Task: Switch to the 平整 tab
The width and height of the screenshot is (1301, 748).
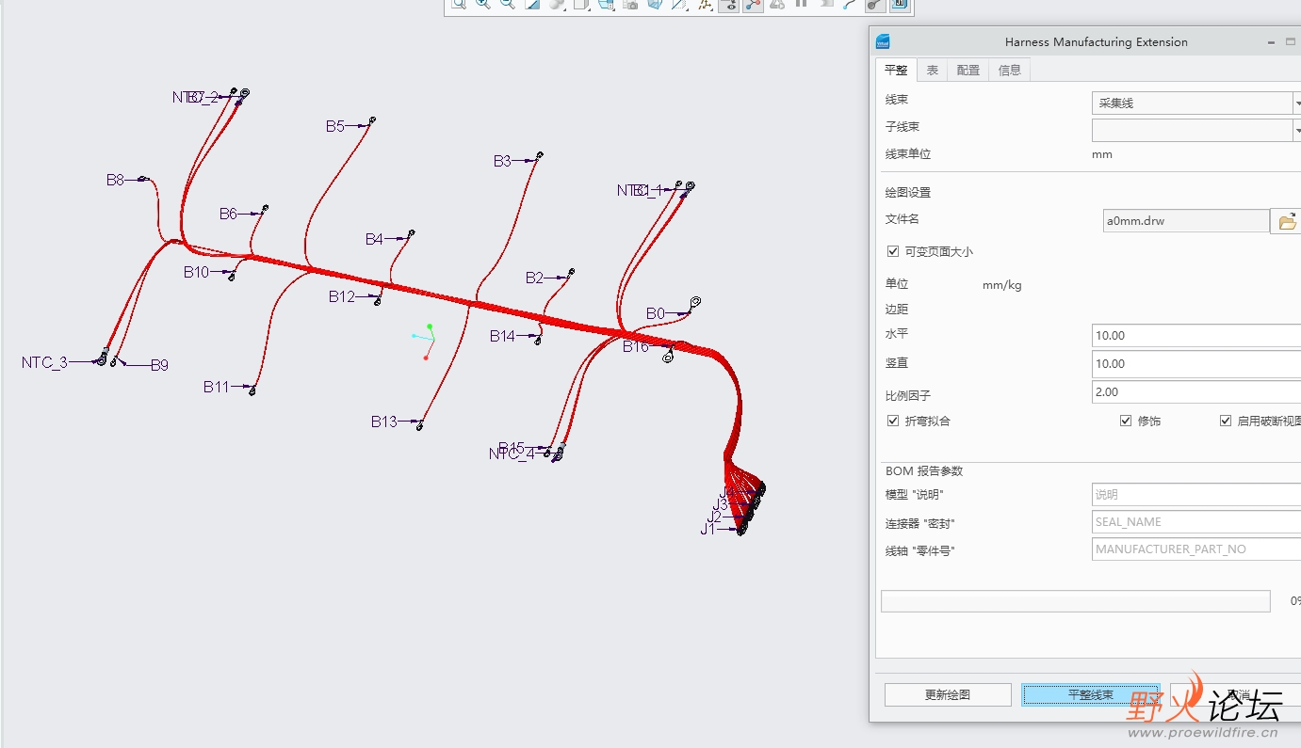Action: (896, 70)
